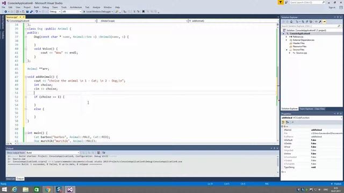Click the Server Explorer side tab
The height and width of the screenshot is (193, 344).
3,22
